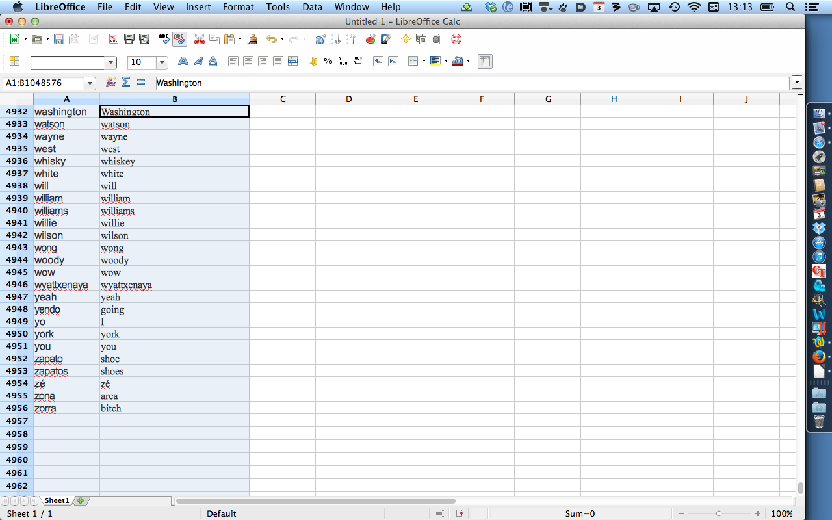Viewport: 832px width, 520px height.
Task: Select the Clone Formatting paintbrush
Action: (x=253, y=40)
